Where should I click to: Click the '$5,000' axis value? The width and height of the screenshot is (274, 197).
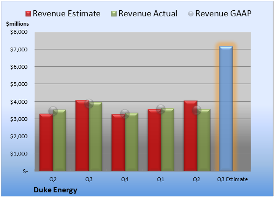point(19,84)
